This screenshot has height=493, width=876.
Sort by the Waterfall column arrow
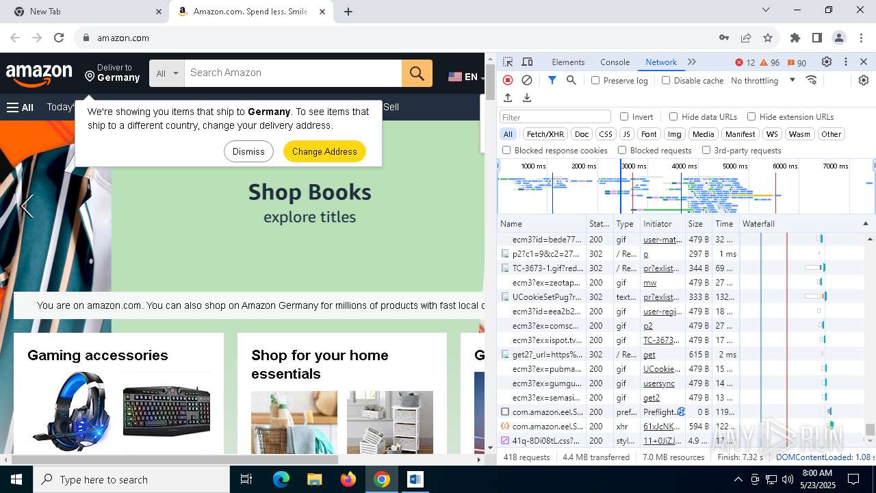click(x=865, y=224)
